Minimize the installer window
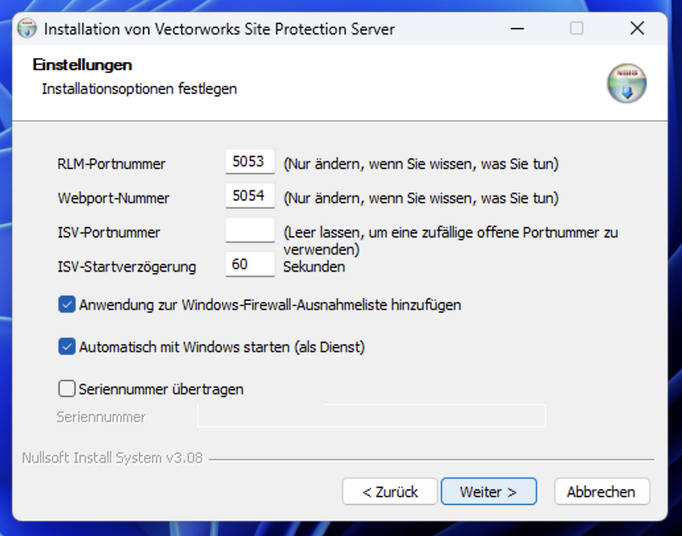 (517, 29)
